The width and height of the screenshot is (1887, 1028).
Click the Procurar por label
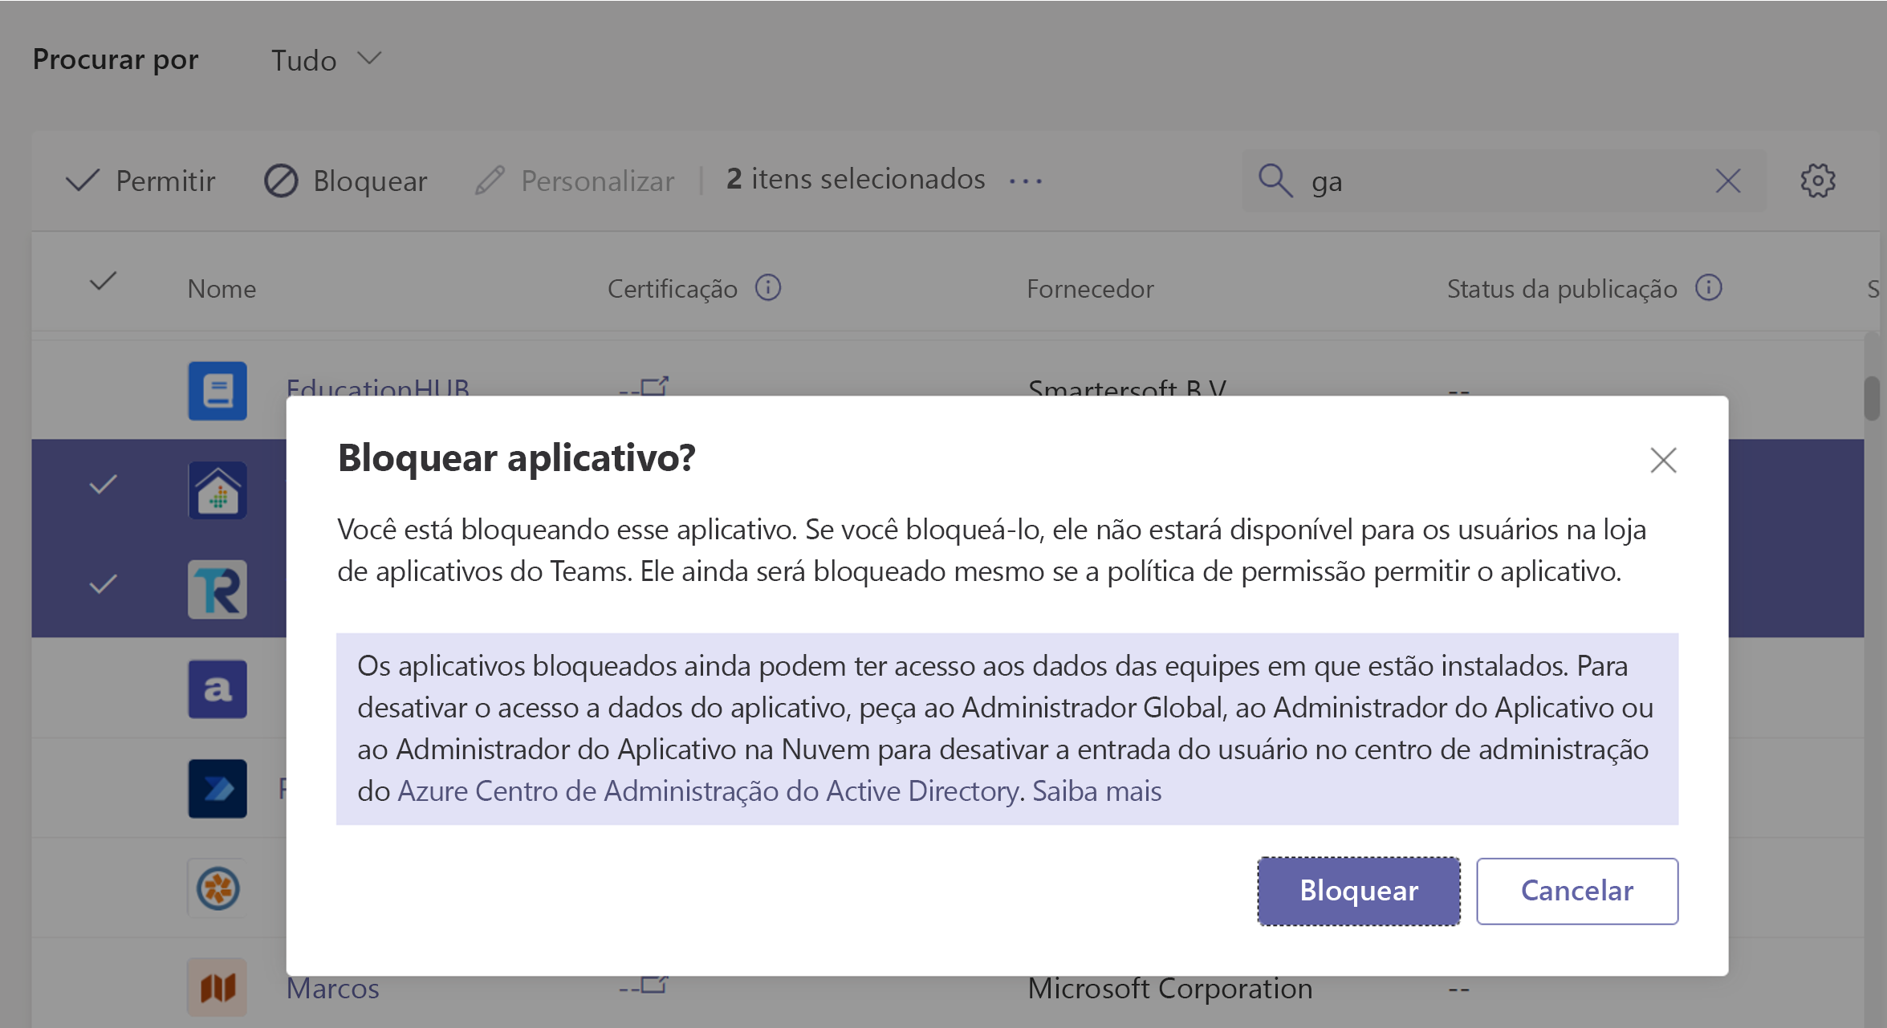(115, 60)
